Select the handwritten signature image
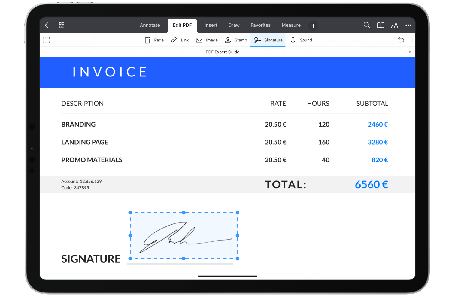Viewport: 455px width, 297px height. tap(185, 237)
